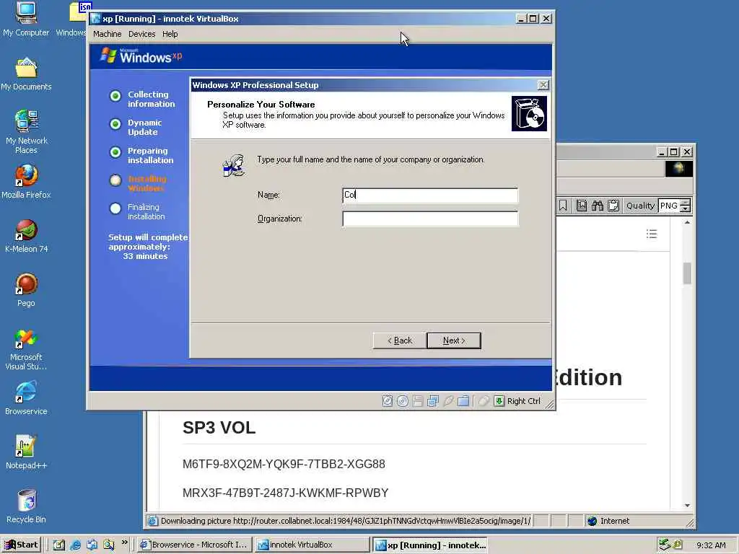The width and height of the screenshot is (739, 554).
Task: Switch to xp [Running] taskbar button
Action: [430, 545]
